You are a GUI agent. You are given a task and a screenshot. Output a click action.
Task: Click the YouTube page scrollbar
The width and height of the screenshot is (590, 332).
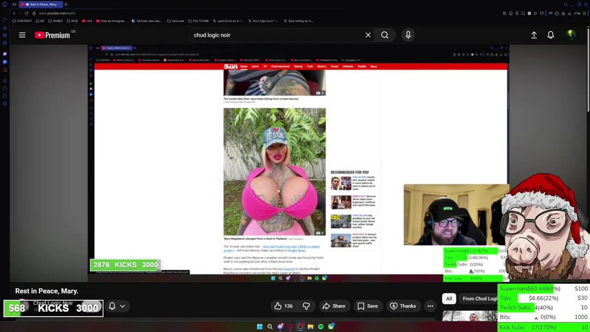[x=588, y=69]
